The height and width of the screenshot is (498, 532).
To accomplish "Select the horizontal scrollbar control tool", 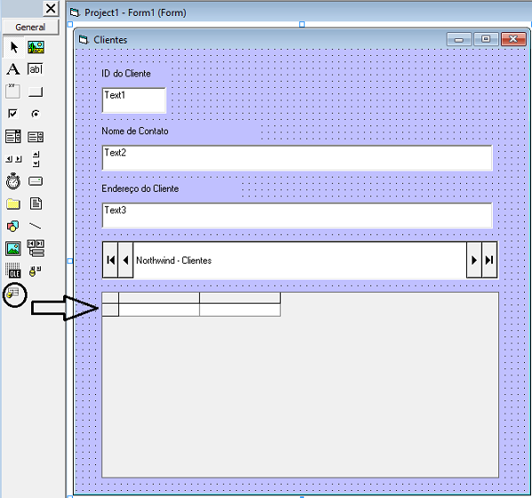I will click(x=13, y=159).
